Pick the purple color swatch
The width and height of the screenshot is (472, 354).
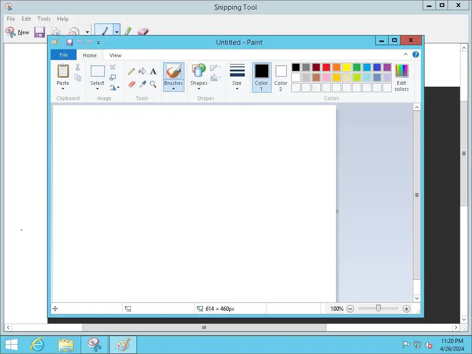tap(387, 67)
